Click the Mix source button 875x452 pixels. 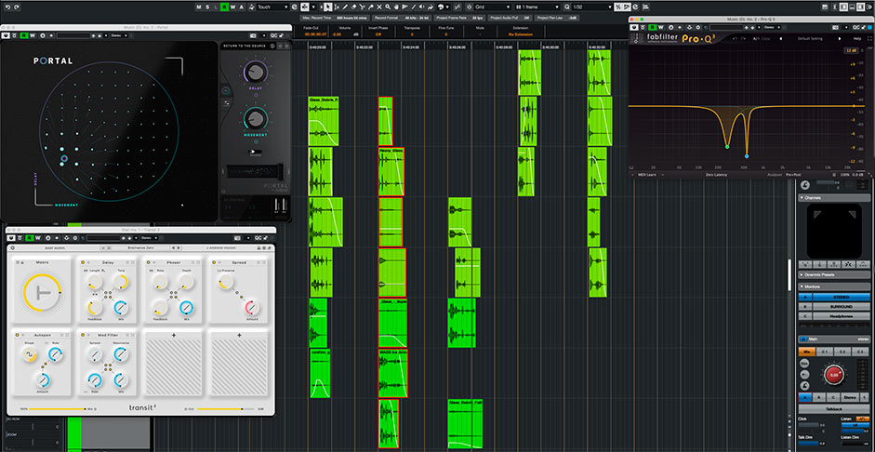[806, 352]
